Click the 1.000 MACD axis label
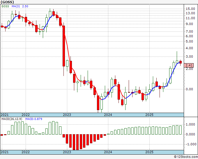This screenshot has width=198, height=159. click(190, 125)
